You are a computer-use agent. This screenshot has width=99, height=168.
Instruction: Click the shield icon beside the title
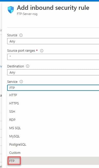pos(11,10)
